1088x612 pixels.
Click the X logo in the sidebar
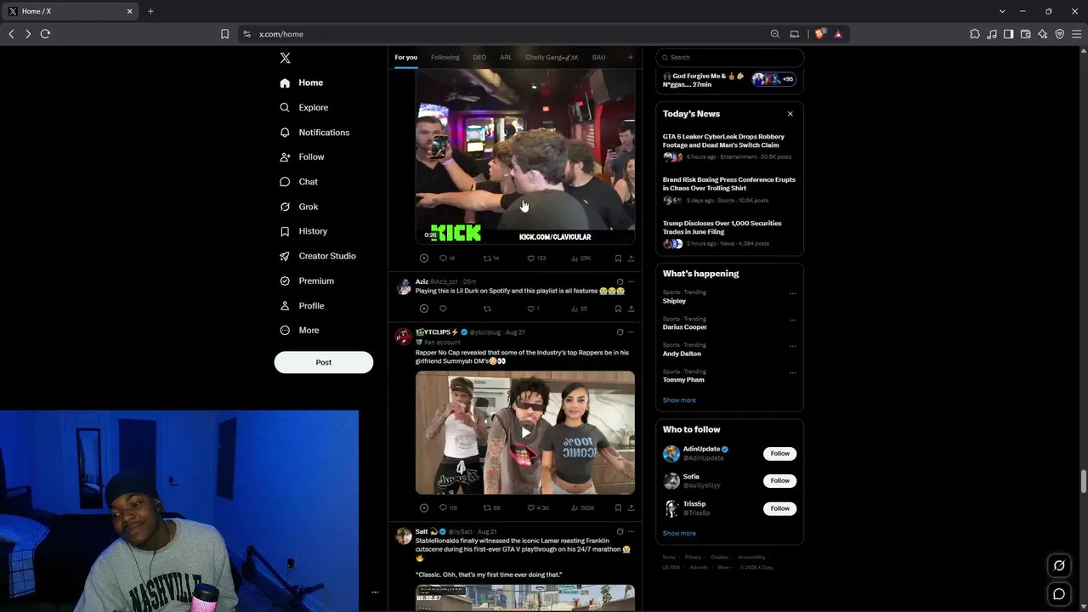pyautogui.click(x=285, y=58)
